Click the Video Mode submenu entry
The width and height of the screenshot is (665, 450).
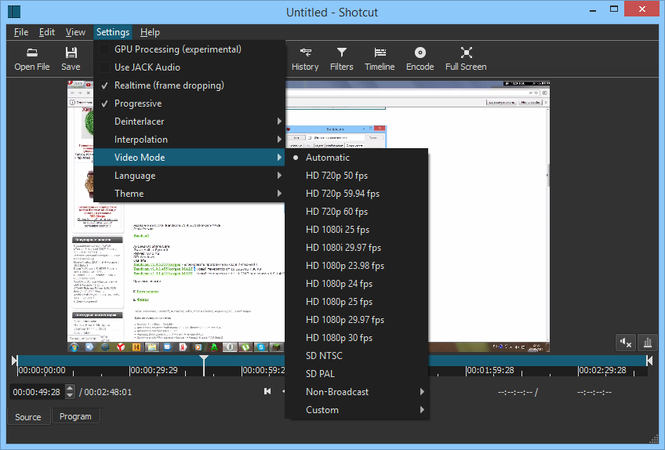(x=189, y=158)
